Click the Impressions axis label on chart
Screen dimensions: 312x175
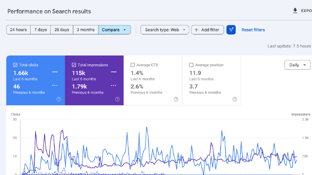click(x=301, y=114)
